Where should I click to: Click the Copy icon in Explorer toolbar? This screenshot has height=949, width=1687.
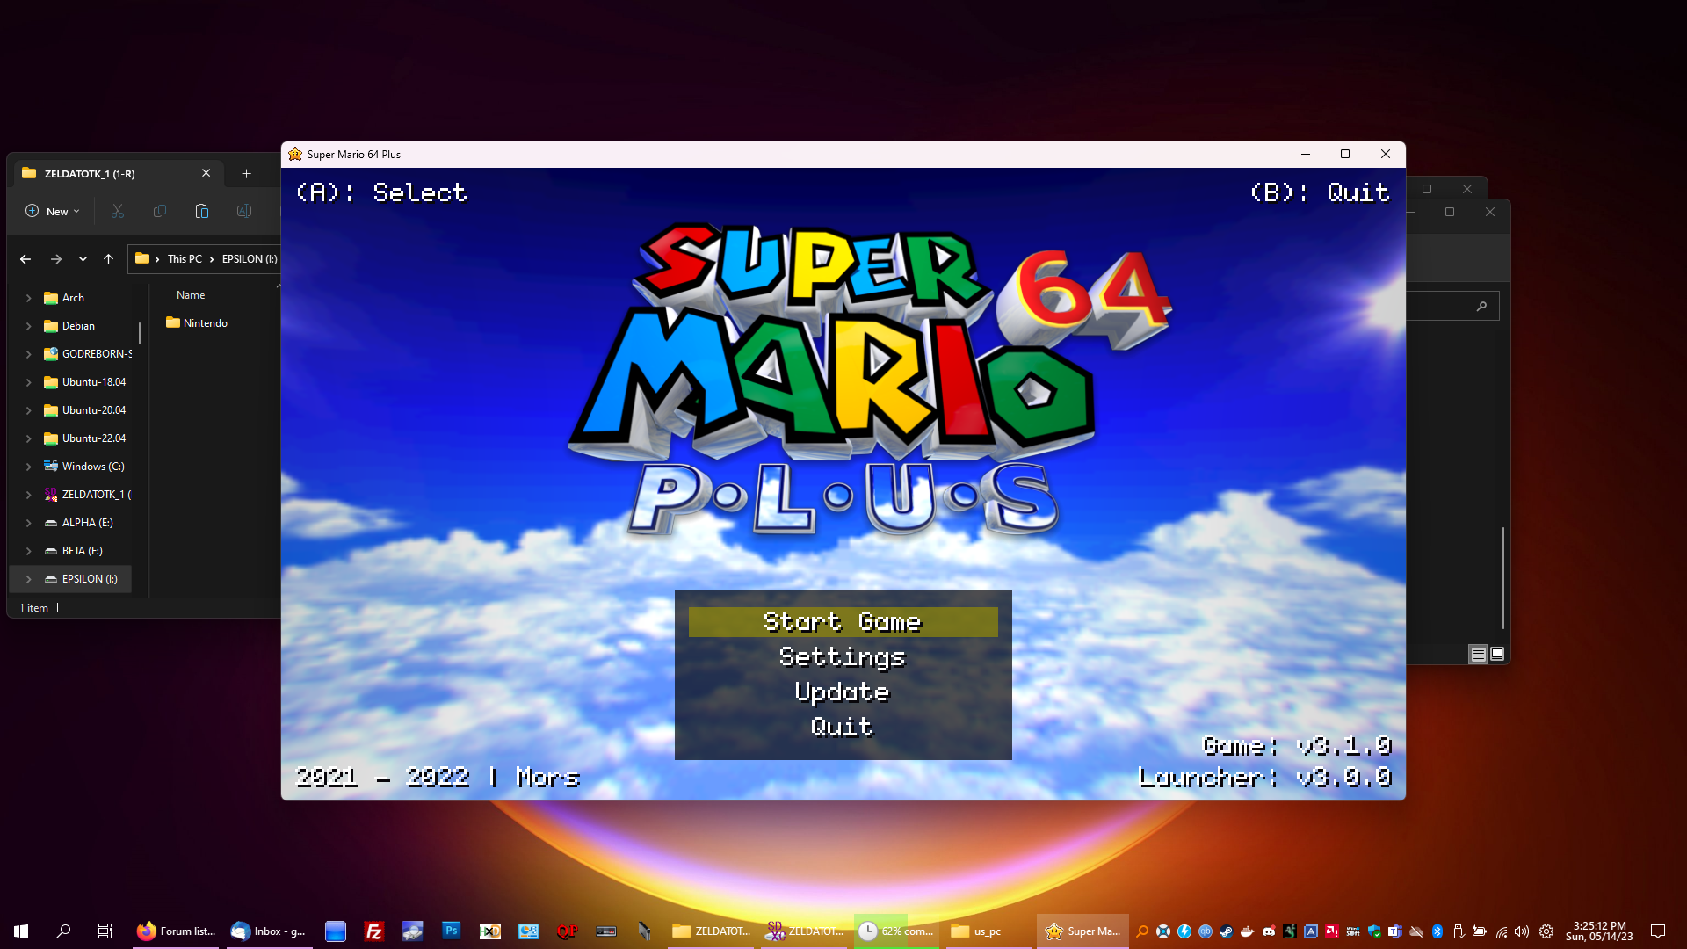pos(160,211)
